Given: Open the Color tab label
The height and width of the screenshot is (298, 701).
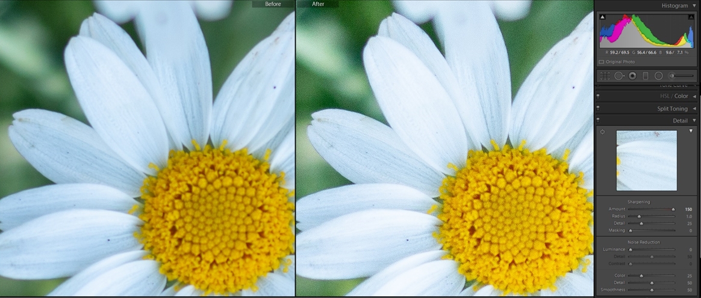Looking at the screenshot, I should point(681,96).
